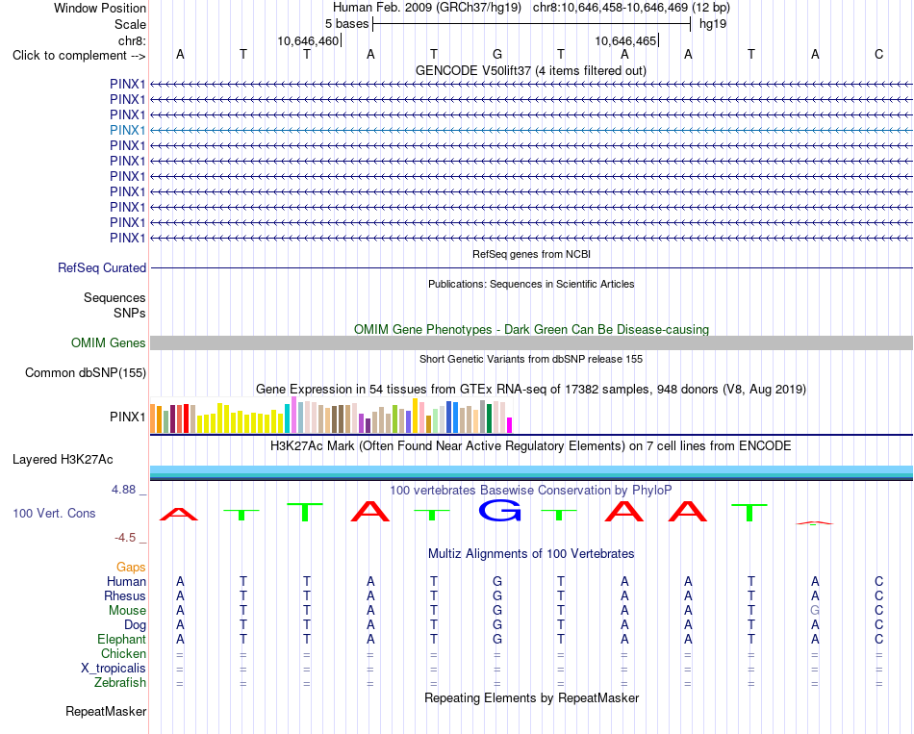Click the light-blue H3K27Ac signal band

[x=531, y=469]
